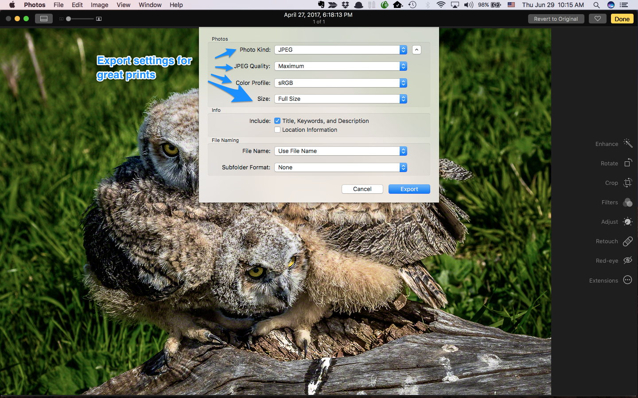638x398 pixels.
Task: Select the Retouch tool
Action: [627, 241]
